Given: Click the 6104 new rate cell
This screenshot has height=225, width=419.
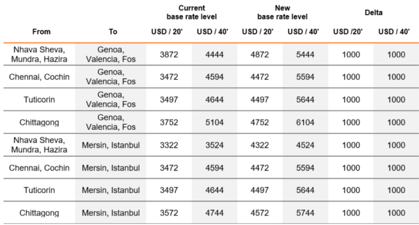Looking at the screenshot, I should 304,122.
